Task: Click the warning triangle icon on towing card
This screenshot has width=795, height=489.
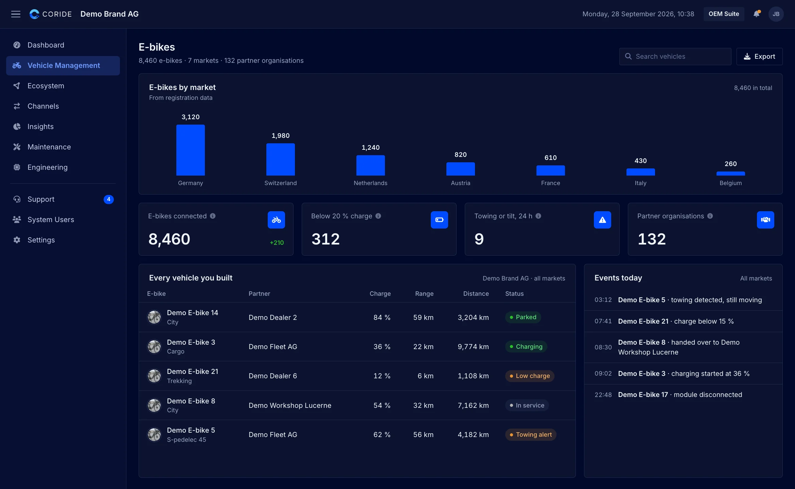Action: pos(602,220)
